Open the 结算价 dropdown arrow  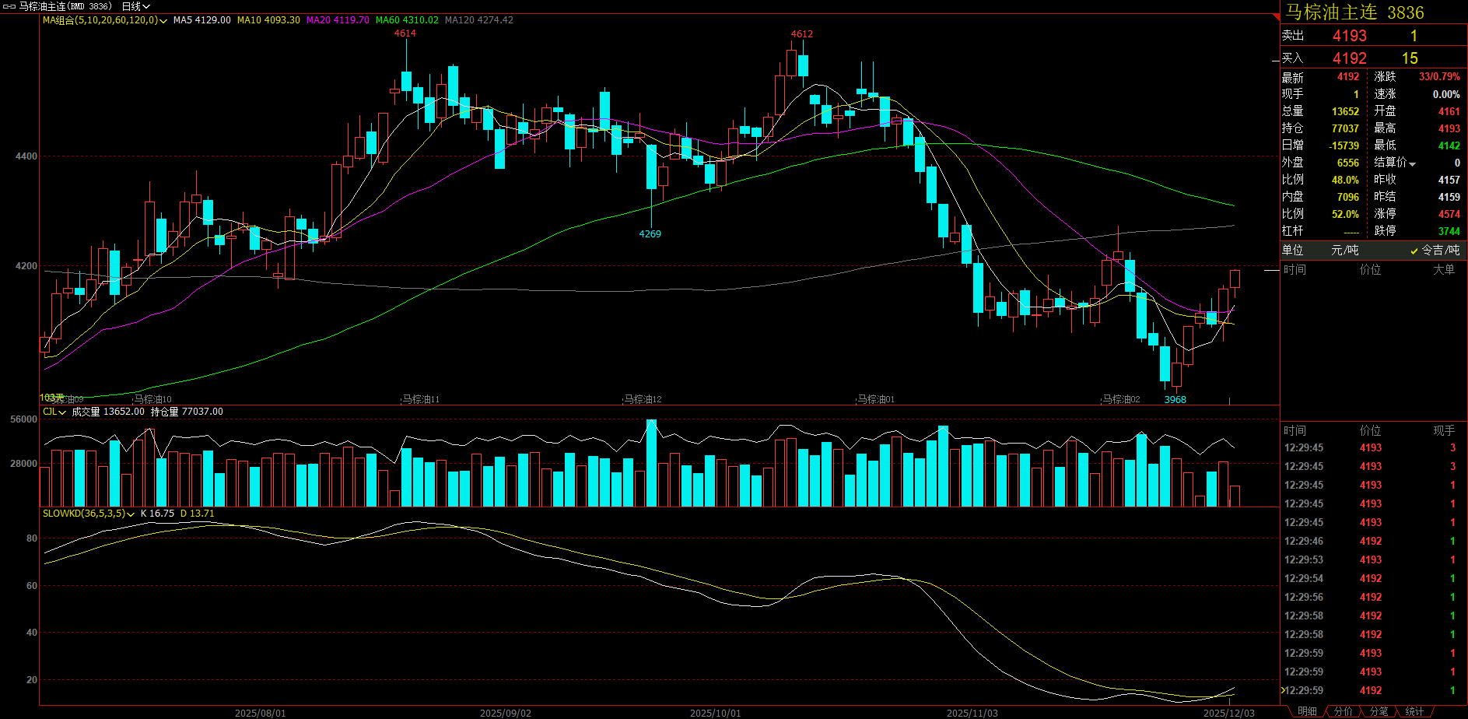[1412, 163]
